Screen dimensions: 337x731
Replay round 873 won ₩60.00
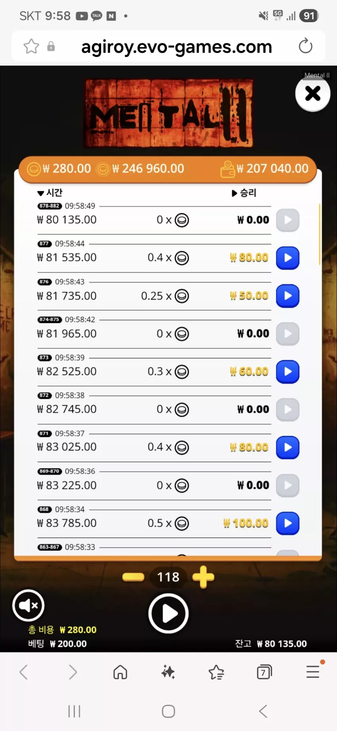coord(287,372)
